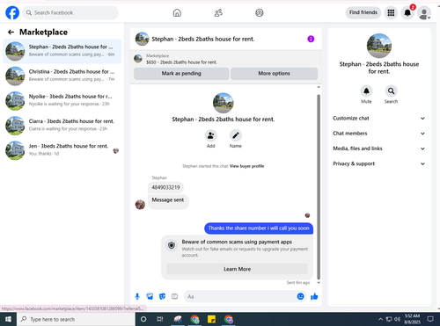
Task: Click the attach photo icon in composer
Action: coord(150,296)
